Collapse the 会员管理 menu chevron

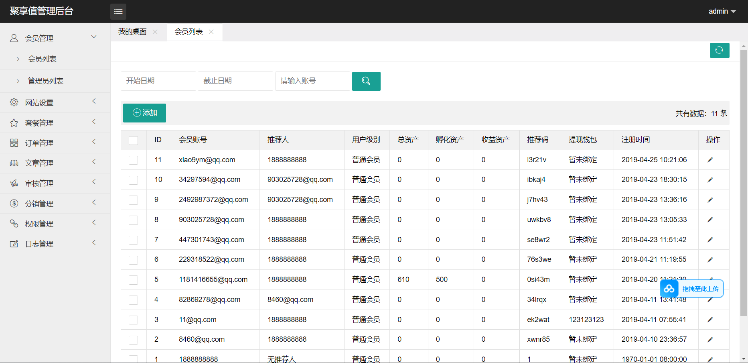[94, 37]
